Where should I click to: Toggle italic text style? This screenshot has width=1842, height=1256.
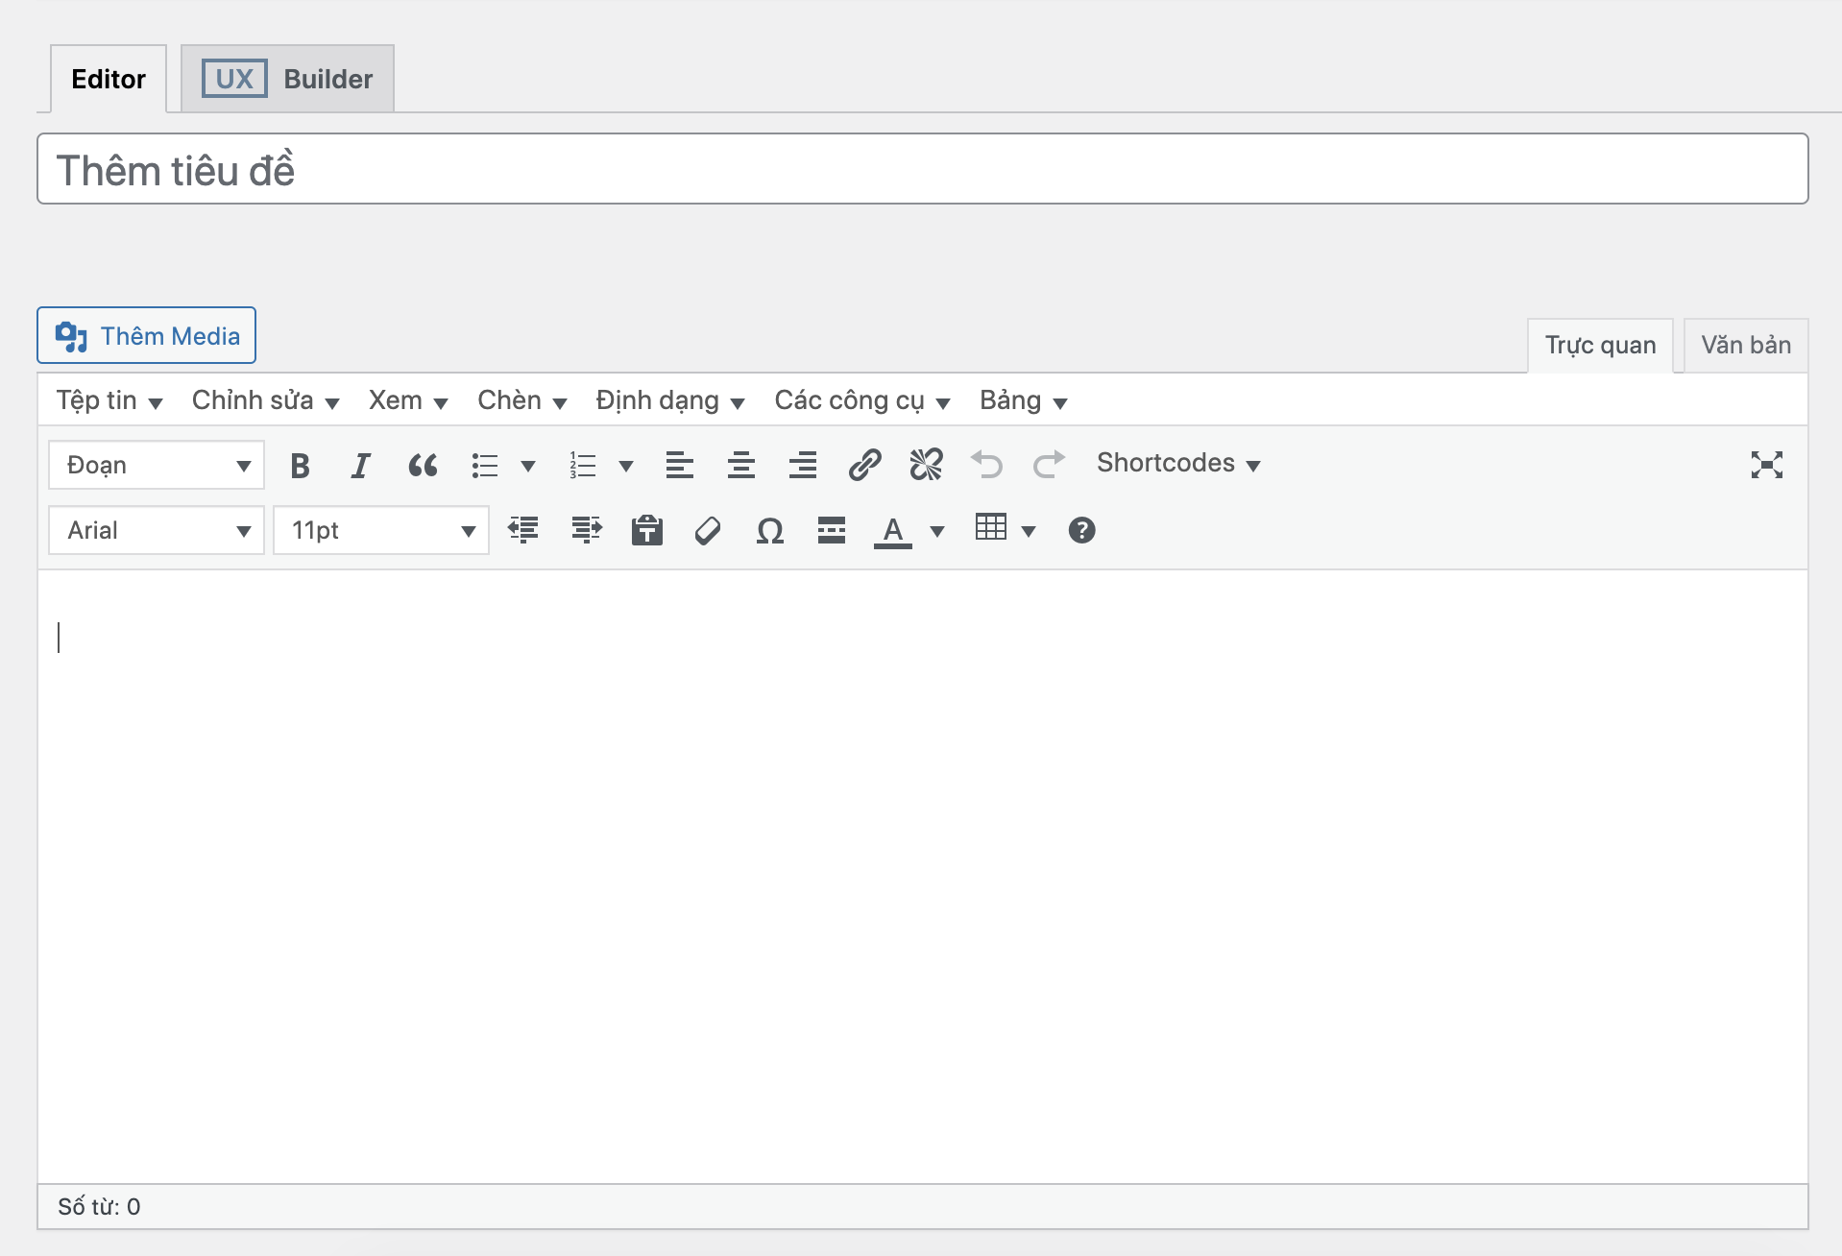click(360, 466)
